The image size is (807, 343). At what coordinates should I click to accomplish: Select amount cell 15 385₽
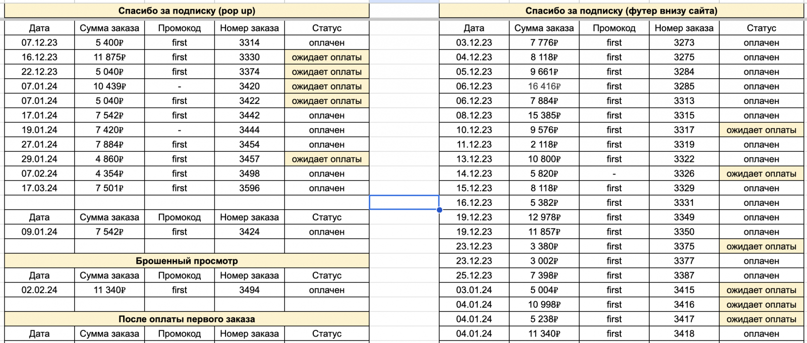pos(544,116)
